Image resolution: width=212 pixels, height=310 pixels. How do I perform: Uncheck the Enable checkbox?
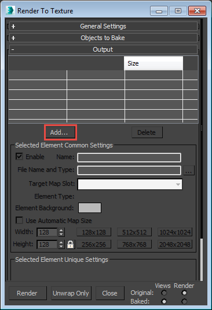point(19,157)
